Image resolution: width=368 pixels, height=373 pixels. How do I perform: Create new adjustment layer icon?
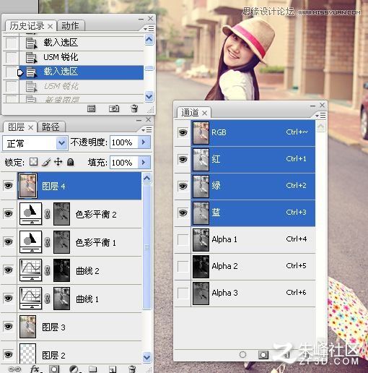[x=74, y=369]
